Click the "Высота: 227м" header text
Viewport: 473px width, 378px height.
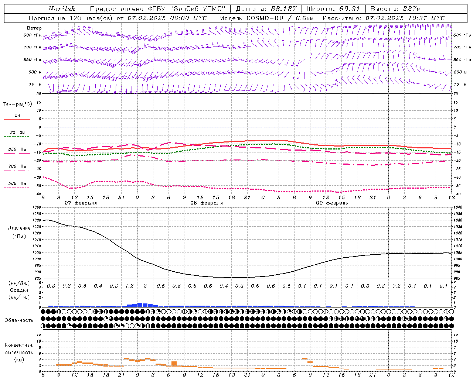(395, 9)
